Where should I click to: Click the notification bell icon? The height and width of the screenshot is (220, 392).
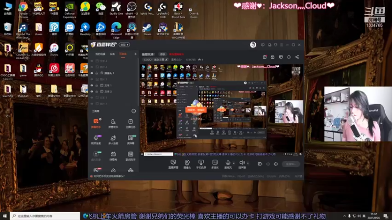[289, 57]
